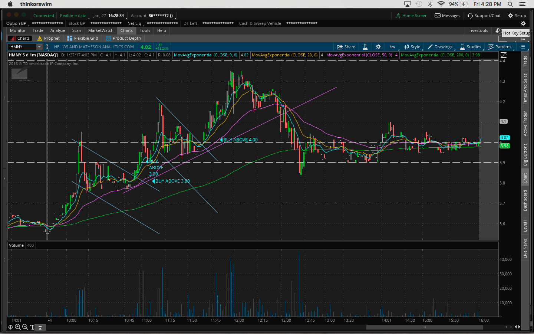Open chart settings gear icon
This screenshot has width=534, height=334.
click(378, 47)
